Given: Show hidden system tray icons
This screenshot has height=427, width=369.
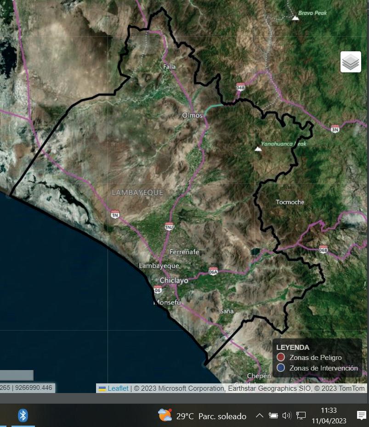Looking at the screenshot, I should coord(259,416).
